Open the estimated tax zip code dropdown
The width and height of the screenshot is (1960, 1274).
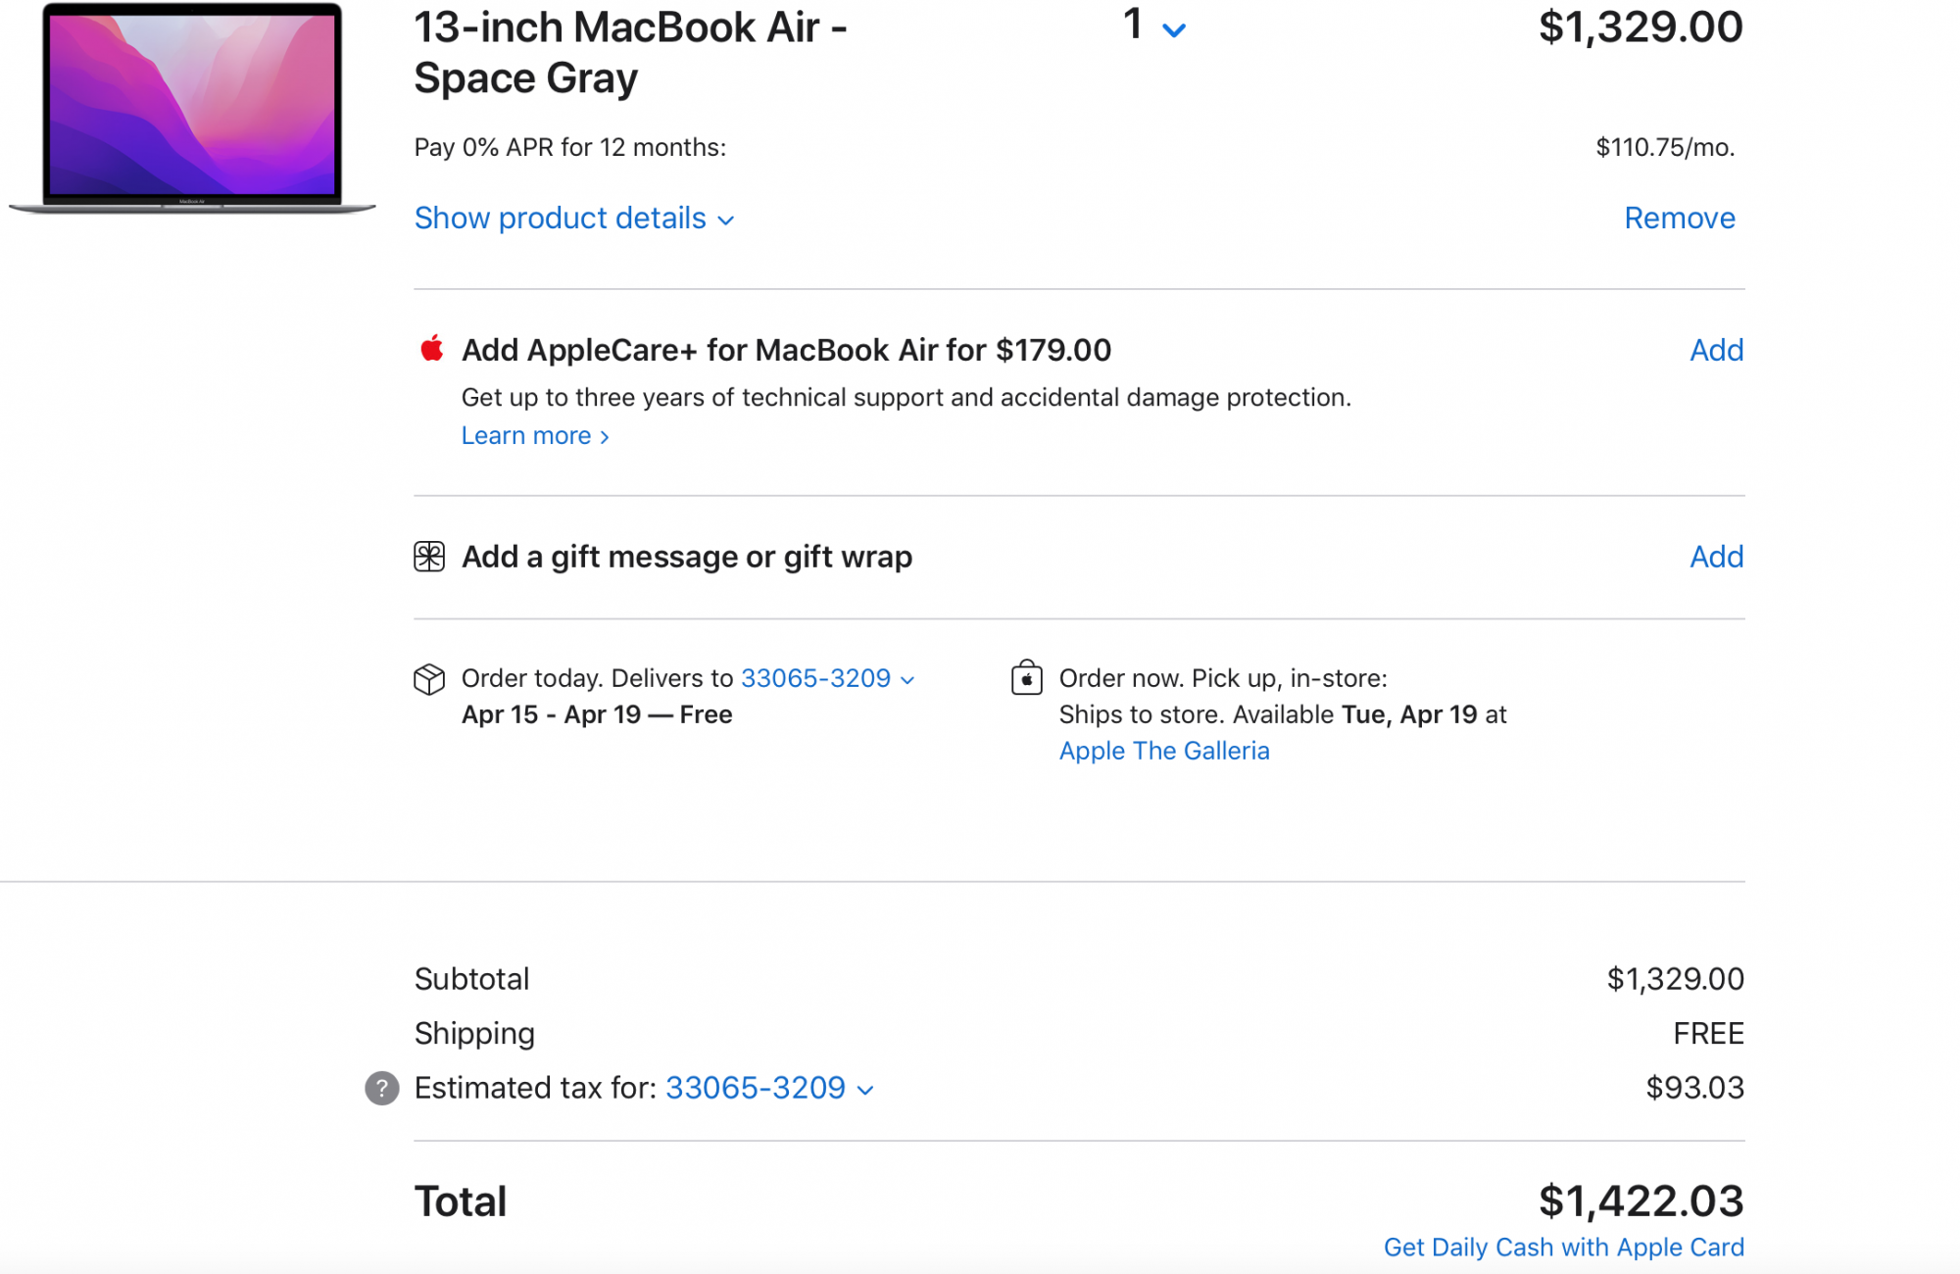point(768,1088)
